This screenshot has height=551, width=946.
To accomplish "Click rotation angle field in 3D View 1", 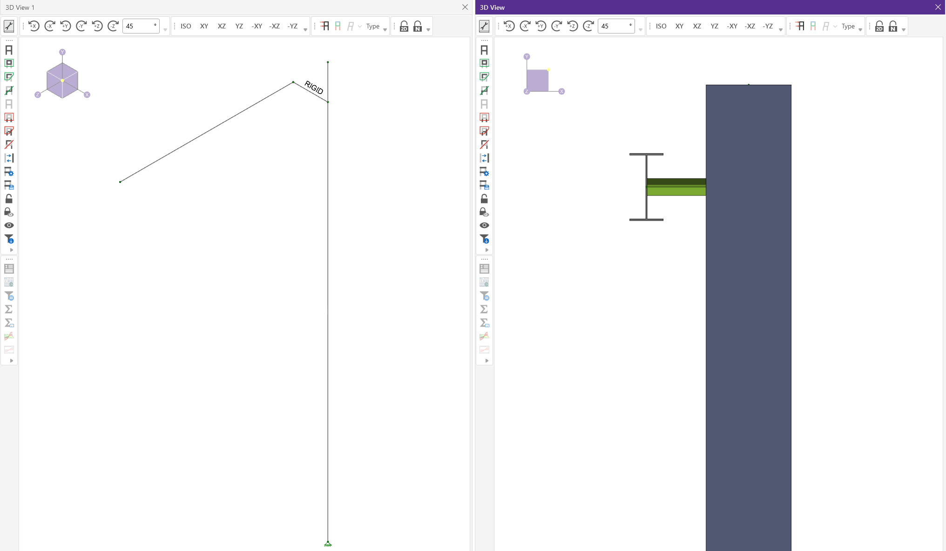I will [x=141, y=26].
